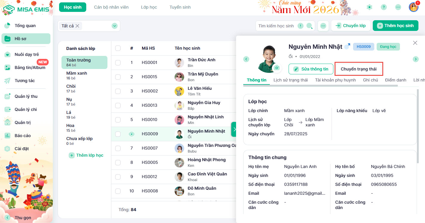Click Thêm học sinh button

[395, 26]
